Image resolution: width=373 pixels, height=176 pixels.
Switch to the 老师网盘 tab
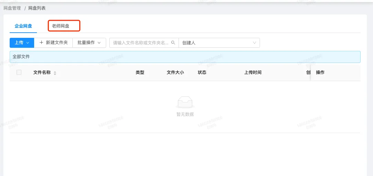click(61, 26)
